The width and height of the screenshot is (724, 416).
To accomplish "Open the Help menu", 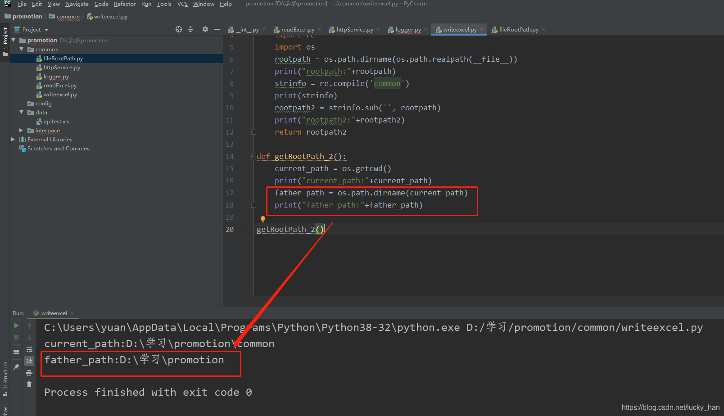I will [226, 4].
